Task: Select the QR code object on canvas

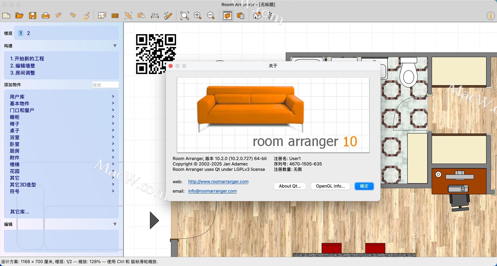Action: point(156,54)
